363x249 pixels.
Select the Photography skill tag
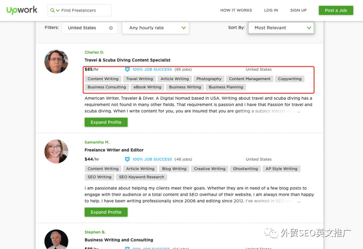point(209,79)
